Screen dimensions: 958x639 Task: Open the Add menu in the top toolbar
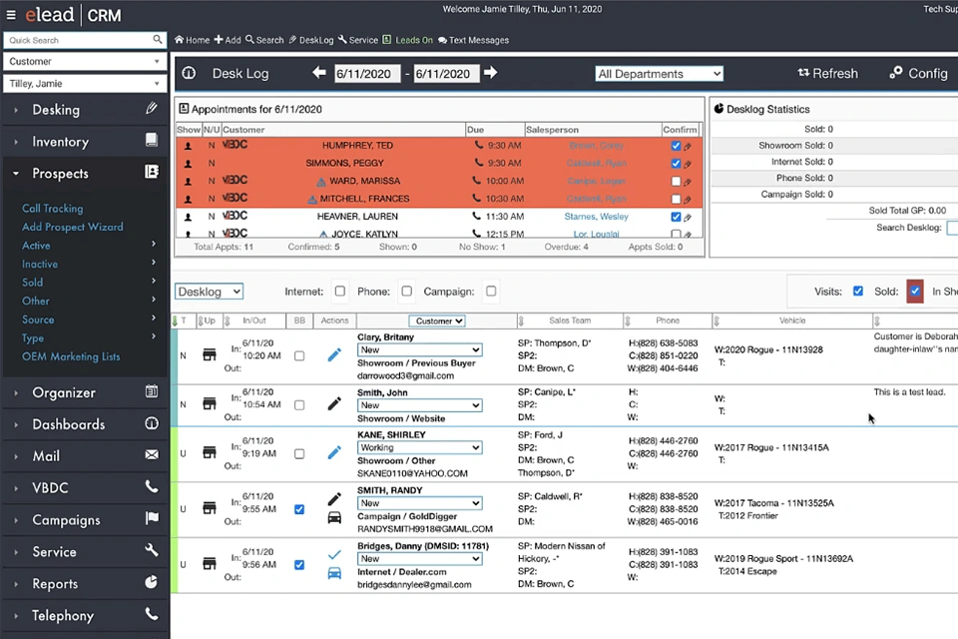pyautogui.click(x=228, y=40)
